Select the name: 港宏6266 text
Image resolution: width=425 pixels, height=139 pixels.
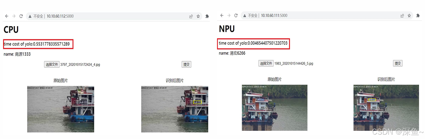click(232, 53)
